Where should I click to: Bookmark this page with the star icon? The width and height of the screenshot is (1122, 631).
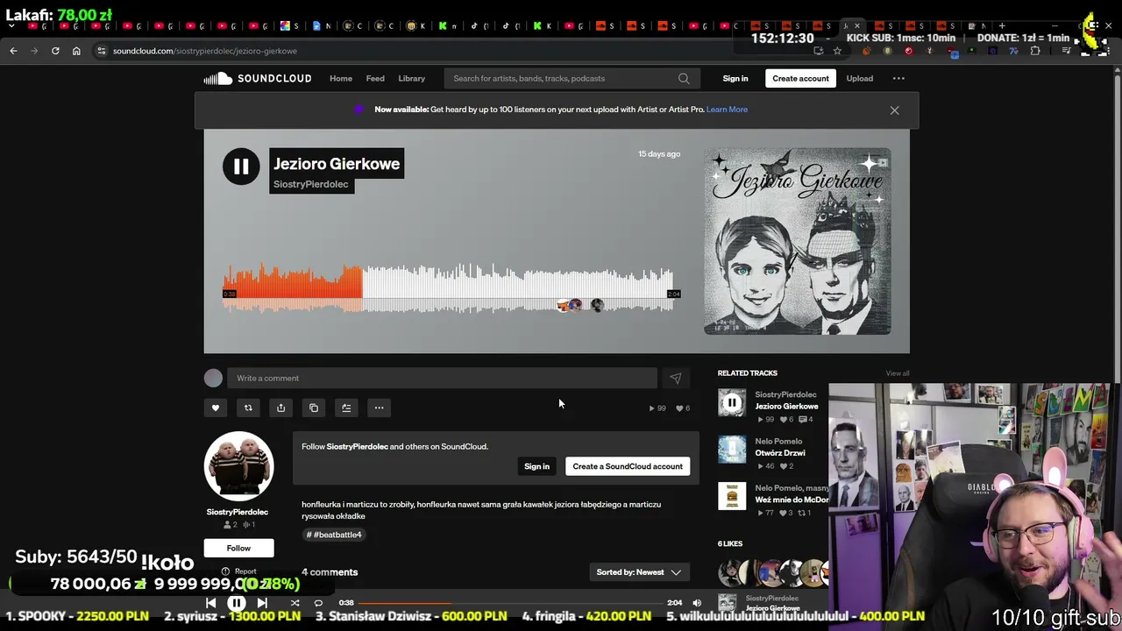[x=837, y=51]
